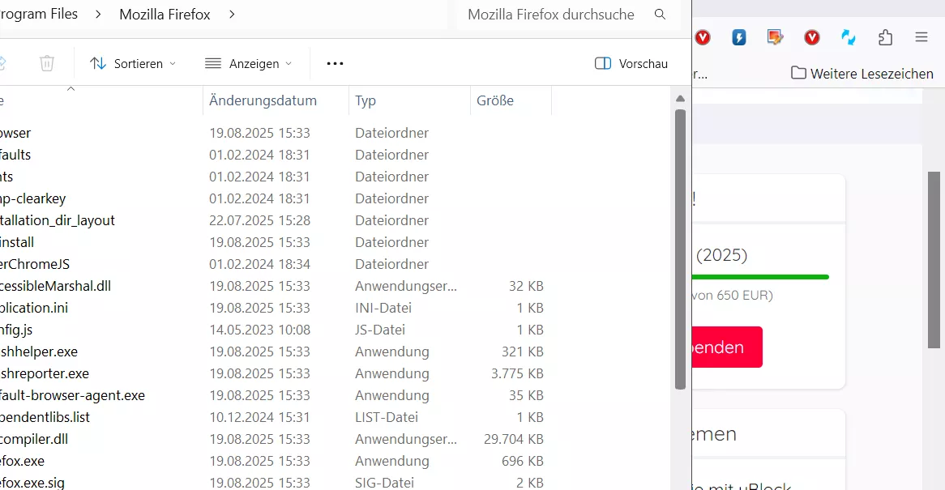Click the blue sync arrows extension icon
Viewport: 945px width, 490px height.
(849, 38)
